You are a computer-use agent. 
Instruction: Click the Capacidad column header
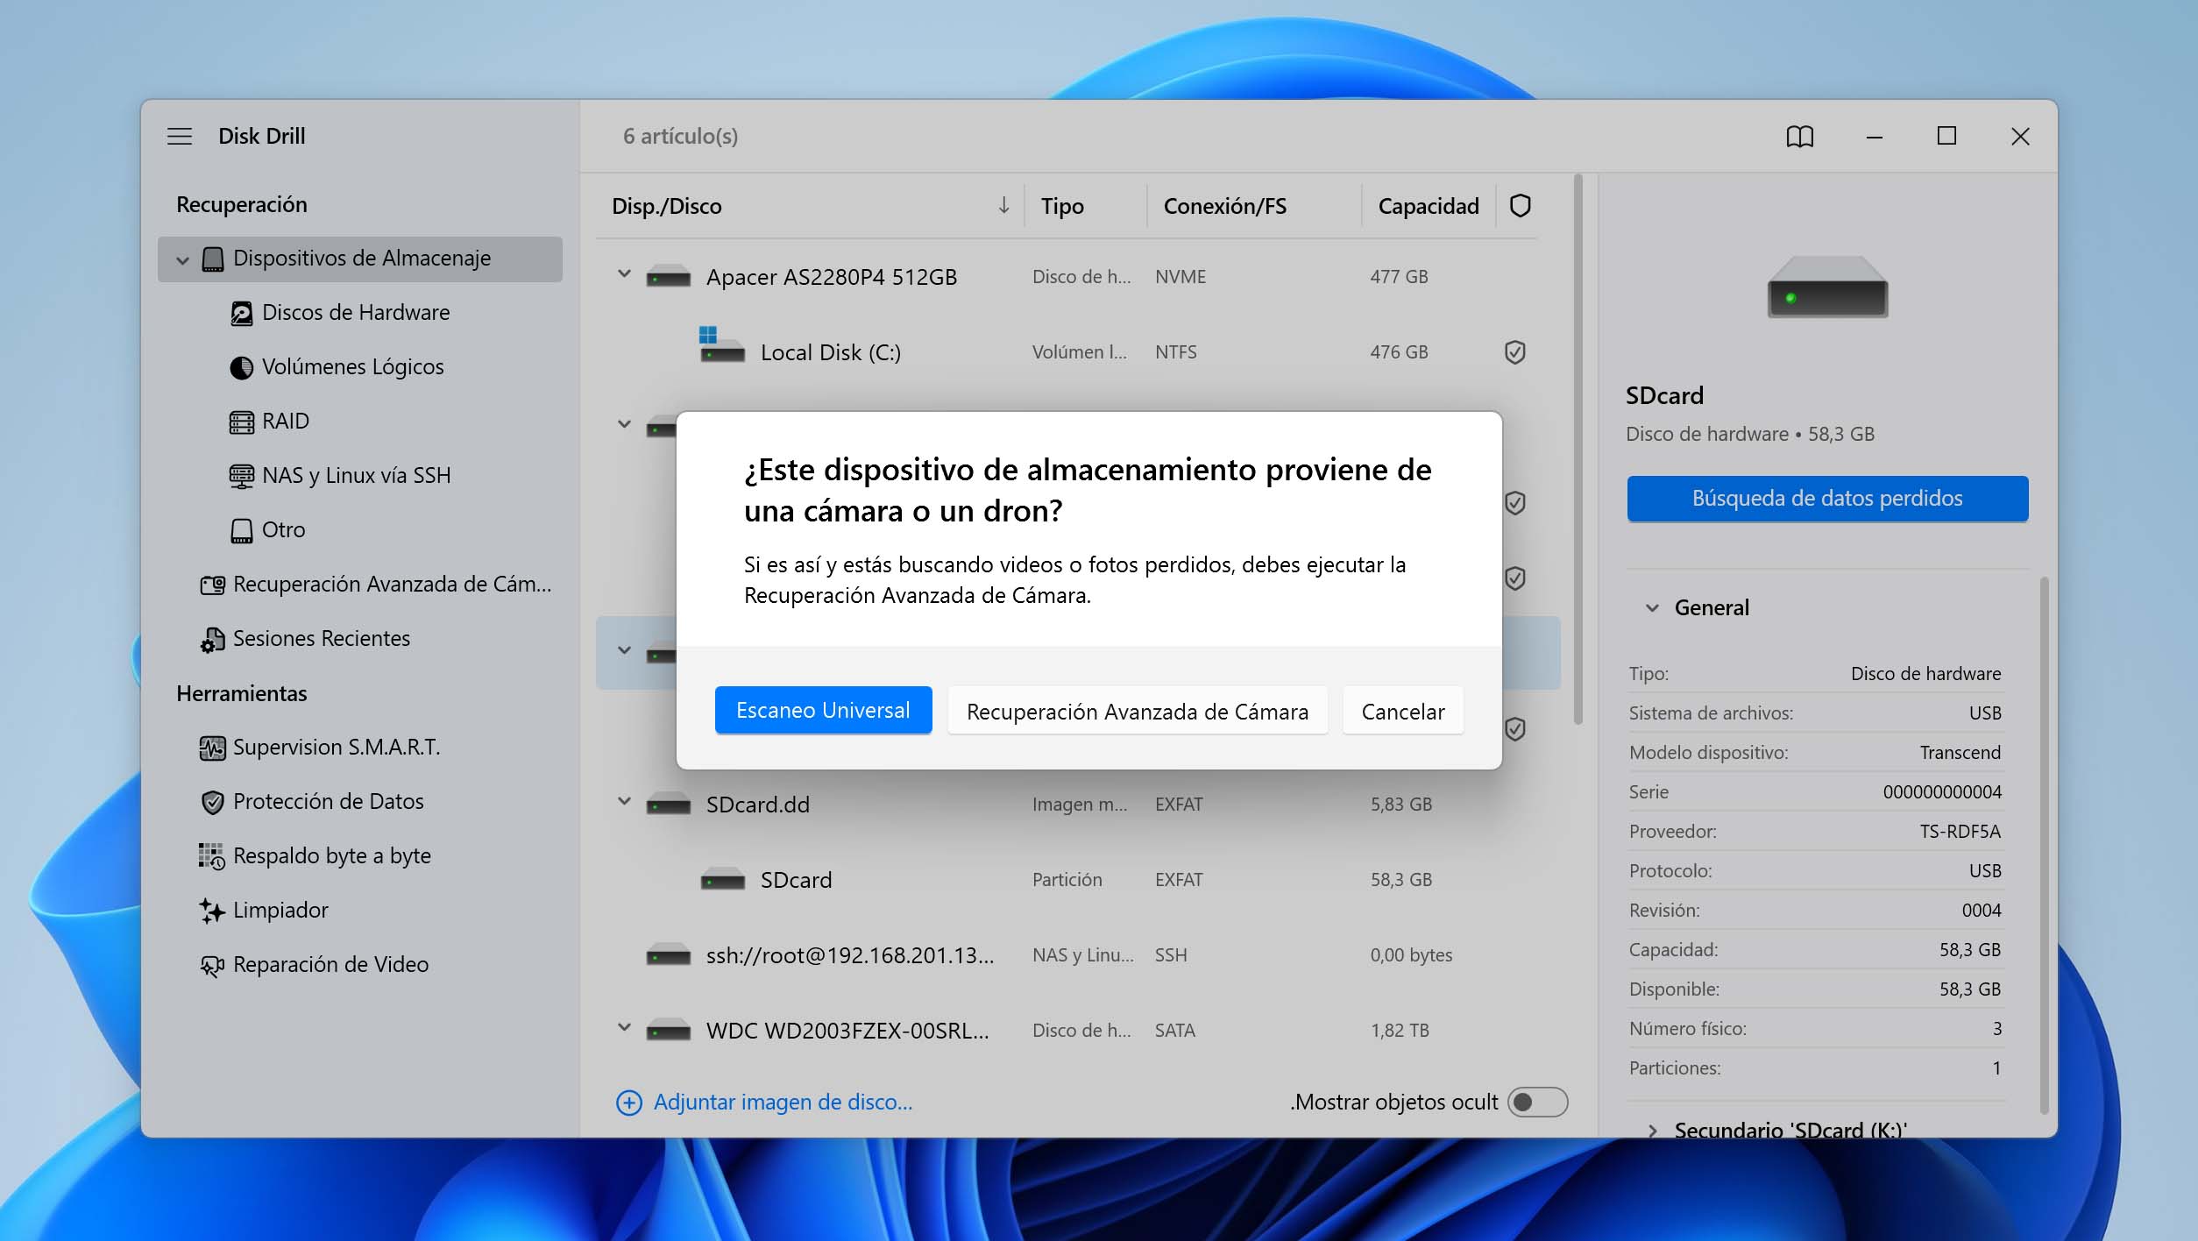pyautogui.click(x=1428, y=206)
